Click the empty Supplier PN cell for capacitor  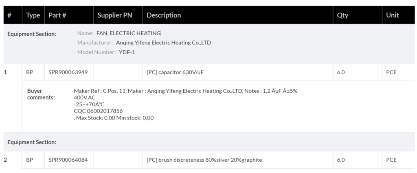coord(118,73)
